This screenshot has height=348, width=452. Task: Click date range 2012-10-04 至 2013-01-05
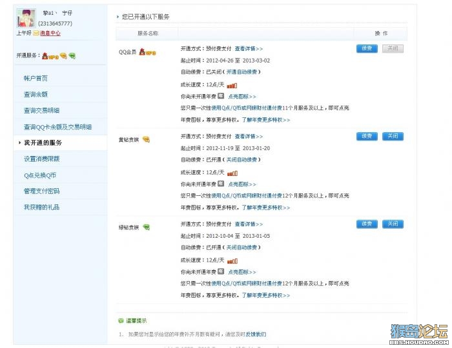pyautogui.click(x=238, y=236)
